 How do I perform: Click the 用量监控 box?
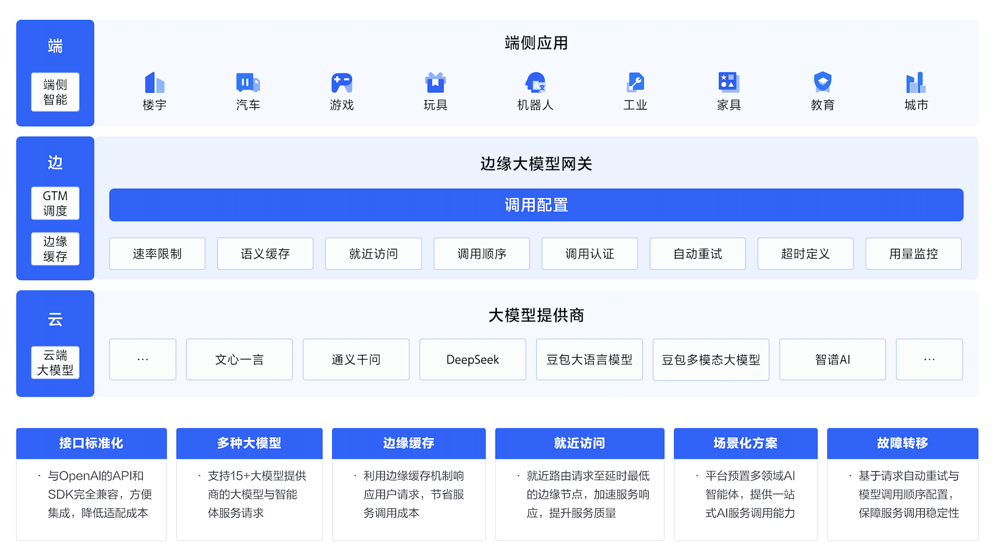[x=914, y=254]
